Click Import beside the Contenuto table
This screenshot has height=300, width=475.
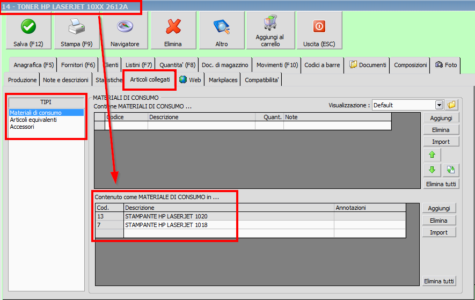pos(439,232)
